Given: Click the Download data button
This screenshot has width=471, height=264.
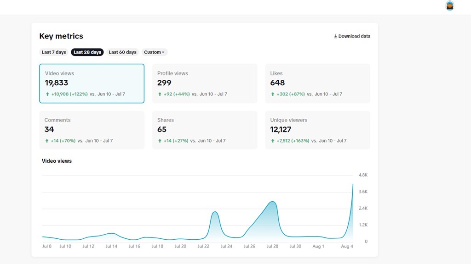Looking at the screenshot, I should pyautogui.click(x=352, y=36).
